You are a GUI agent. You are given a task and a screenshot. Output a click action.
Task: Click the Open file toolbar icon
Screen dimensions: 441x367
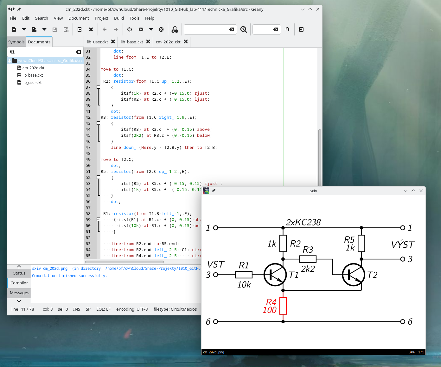click(34, 29)
